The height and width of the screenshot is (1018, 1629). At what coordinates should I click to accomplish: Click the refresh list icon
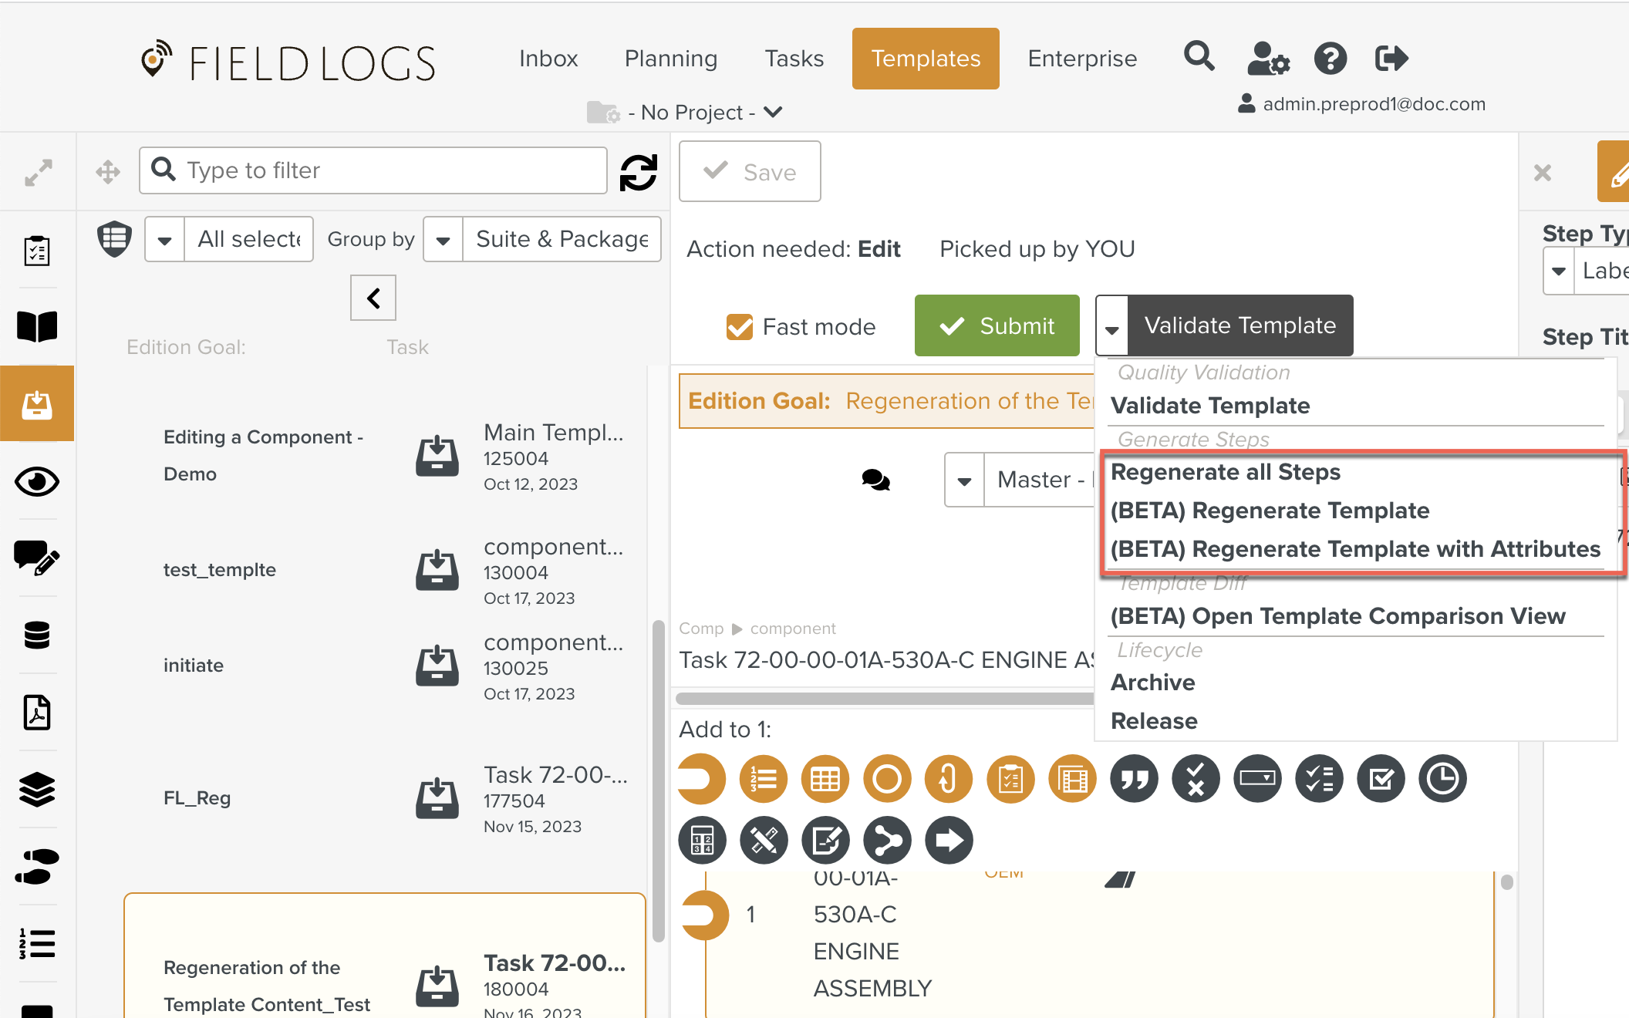pos(639,171)
